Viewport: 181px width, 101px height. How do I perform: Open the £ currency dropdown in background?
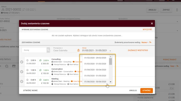tap(172, 88)
